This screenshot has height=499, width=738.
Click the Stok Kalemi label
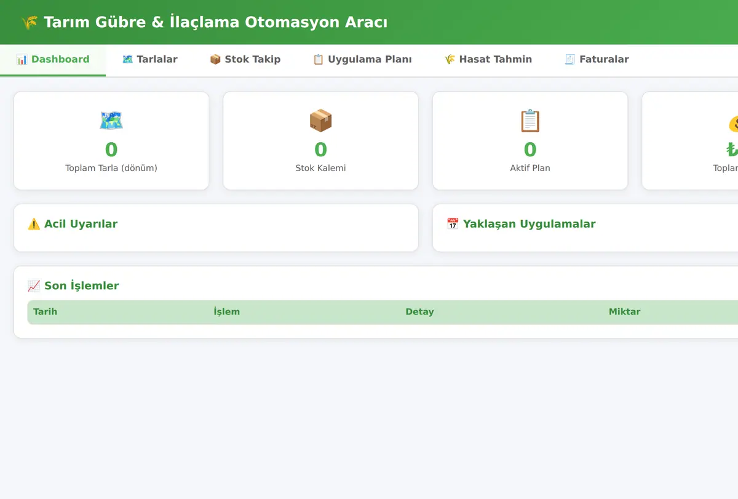point(320,168)
